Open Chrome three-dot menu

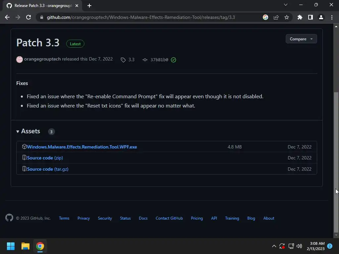[332, 17]
